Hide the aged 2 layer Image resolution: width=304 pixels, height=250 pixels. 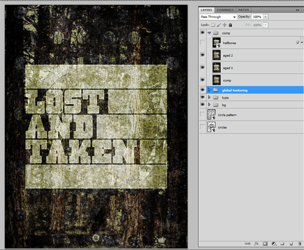pos(203,55)
